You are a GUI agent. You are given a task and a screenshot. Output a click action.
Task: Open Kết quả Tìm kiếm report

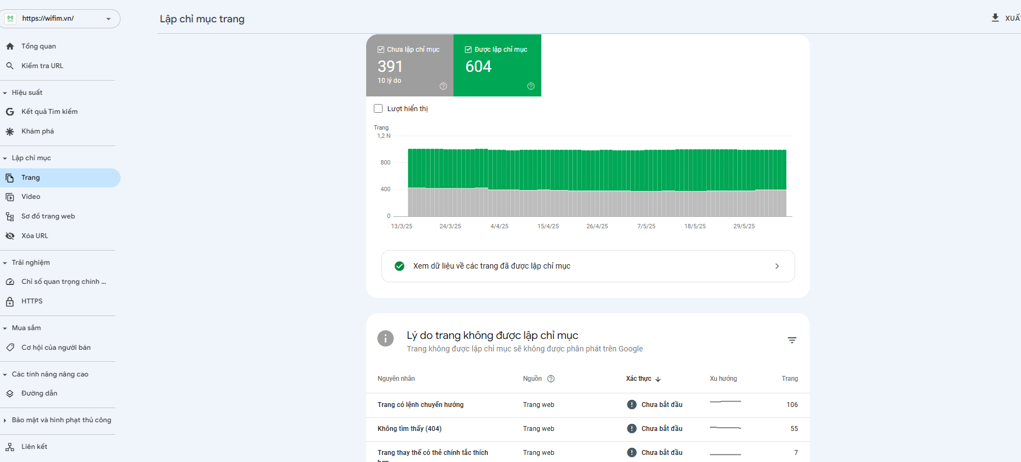(x=60, y=112)
